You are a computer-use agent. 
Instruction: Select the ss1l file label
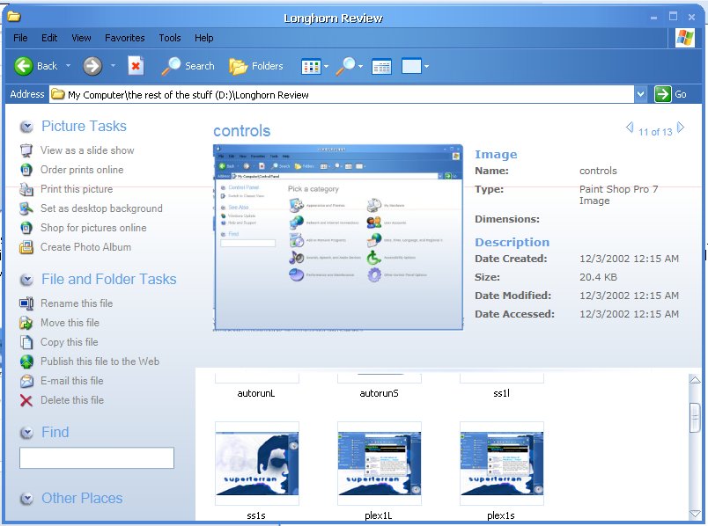coord(501,393)
